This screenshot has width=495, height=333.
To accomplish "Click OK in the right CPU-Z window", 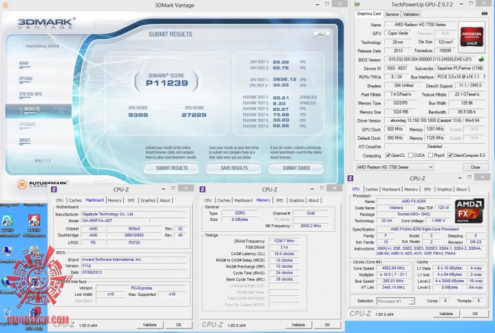I will coord(475,314).
